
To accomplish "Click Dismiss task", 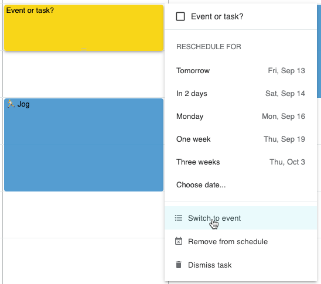I will (241, 265).
